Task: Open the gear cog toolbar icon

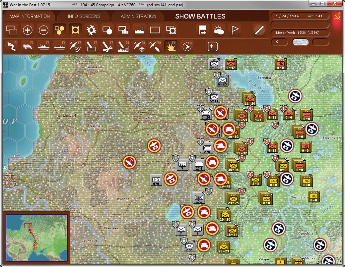Action: click(91, 30)
